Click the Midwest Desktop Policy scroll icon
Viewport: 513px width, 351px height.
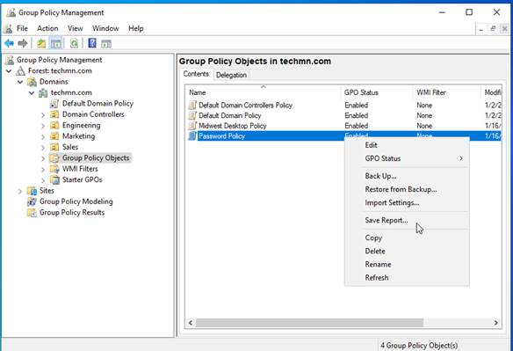pyautogui.click(x=192, y=126)
